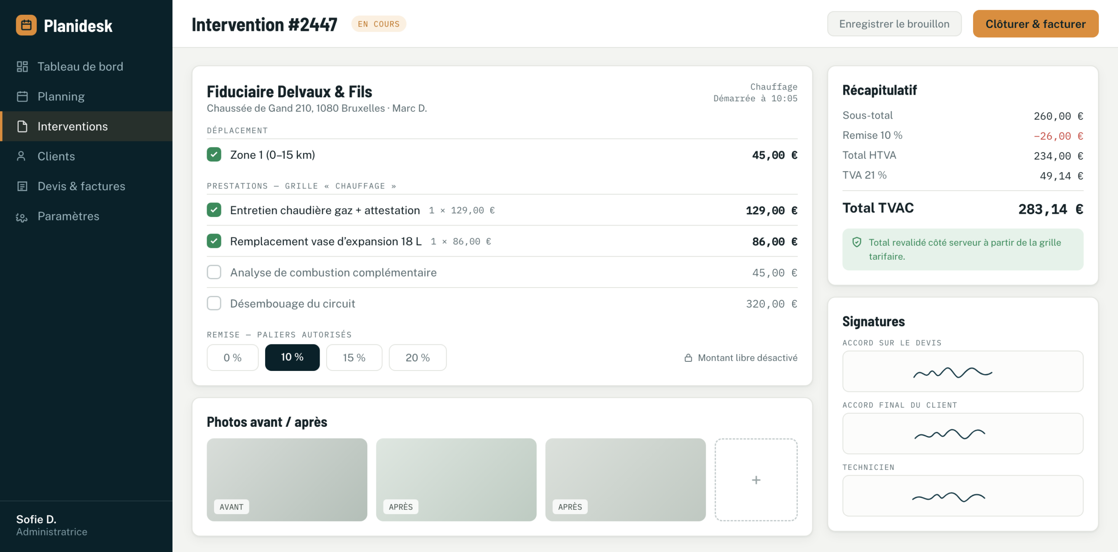
Task: Click the EN COURS status badge
Action: (379, 24)
